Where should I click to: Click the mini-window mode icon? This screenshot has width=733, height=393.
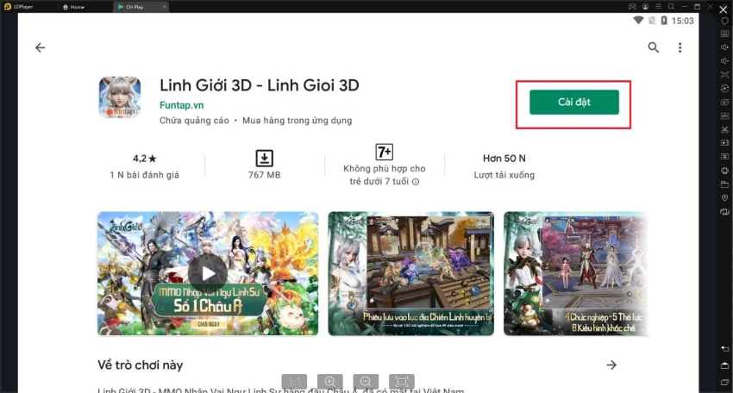point(671,7)
